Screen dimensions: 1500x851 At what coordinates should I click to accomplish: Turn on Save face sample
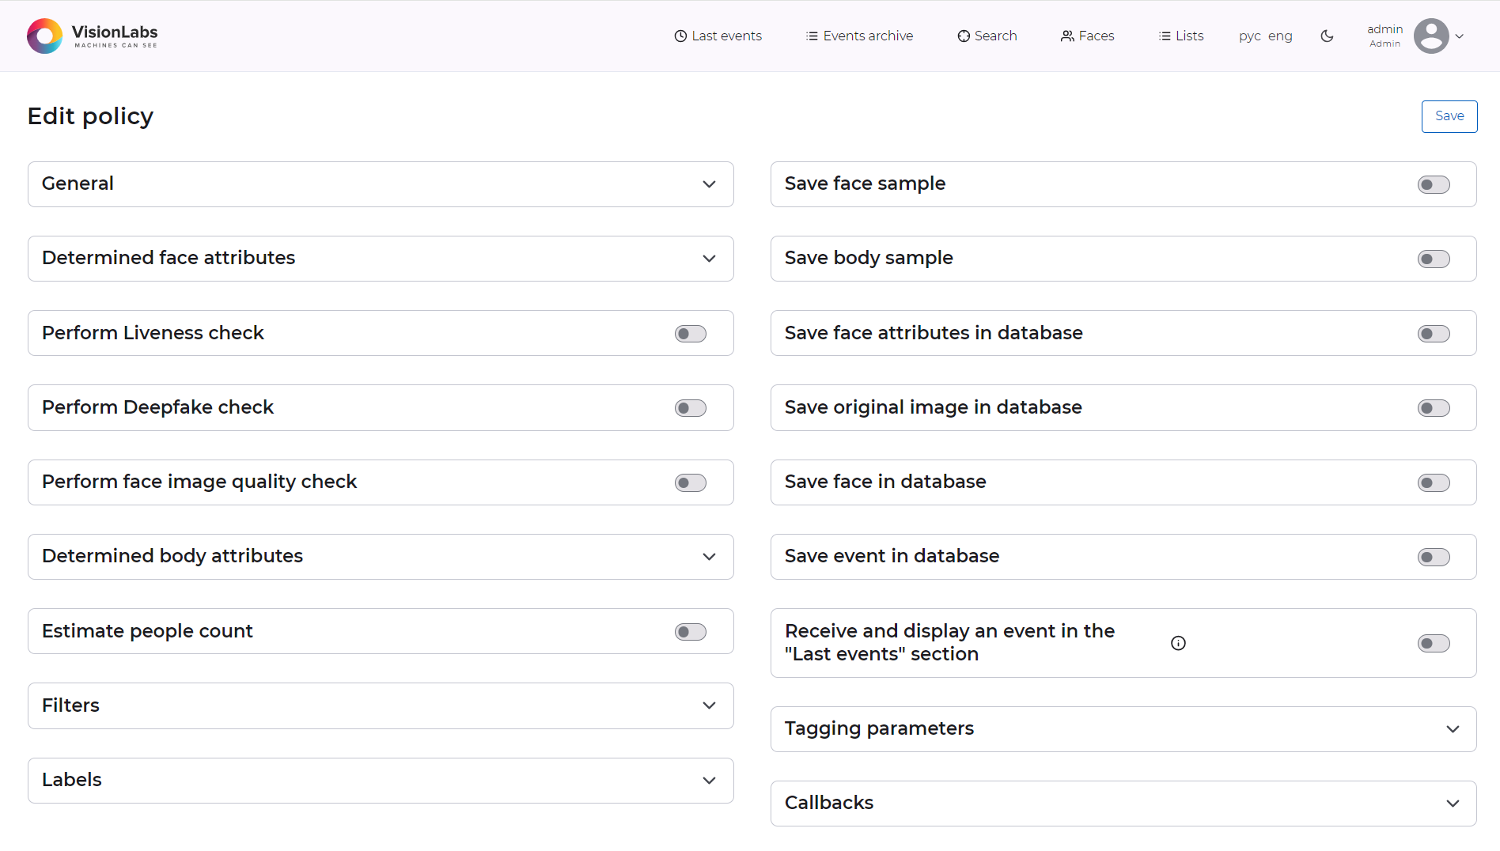point(1433,185)
